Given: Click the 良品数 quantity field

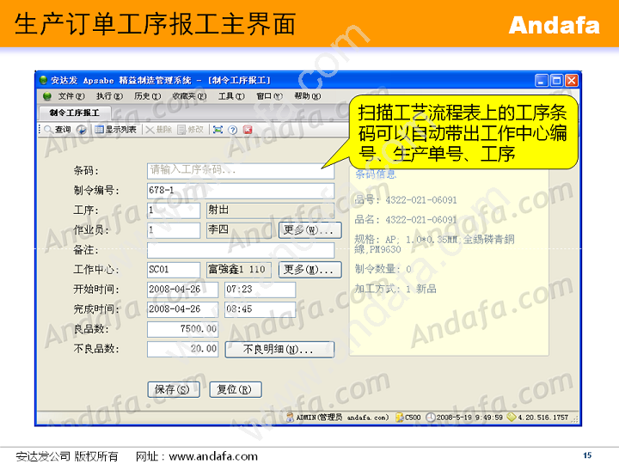Looking at the screenshot, I should (x=182, y=329).
